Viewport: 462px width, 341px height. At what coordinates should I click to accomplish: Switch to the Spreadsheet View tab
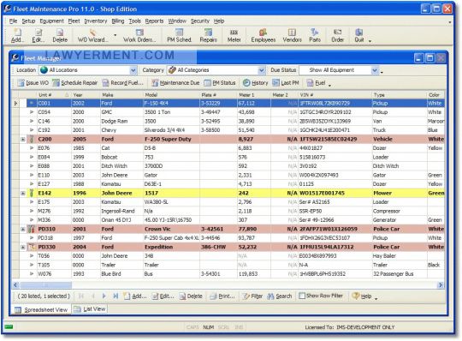click(x=41, y=310)
